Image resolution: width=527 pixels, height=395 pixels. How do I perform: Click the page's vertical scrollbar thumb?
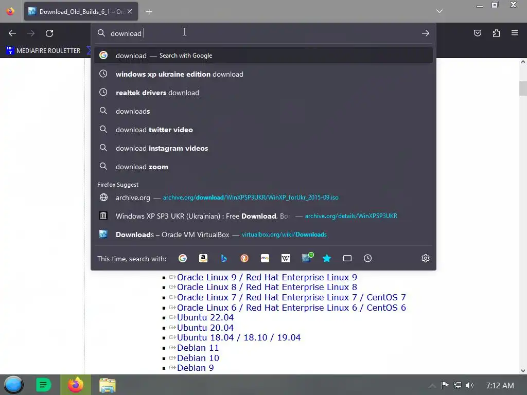(523, 88)
